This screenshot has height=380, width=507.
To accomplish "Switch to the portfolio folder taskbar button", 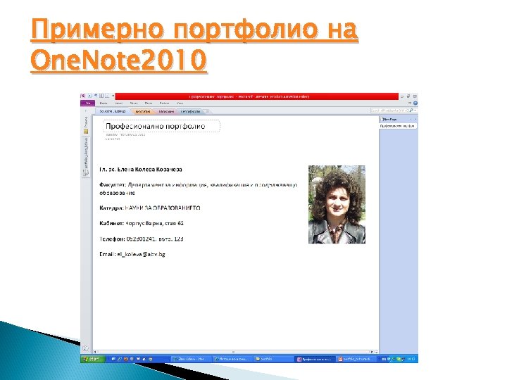I will point(273,359).
